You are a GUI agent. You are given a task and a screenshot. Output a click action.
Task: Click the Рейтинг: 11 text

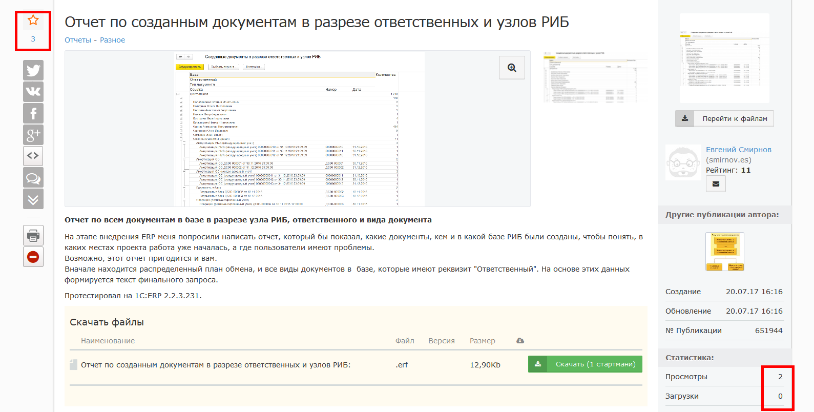(x=728, y=170)
